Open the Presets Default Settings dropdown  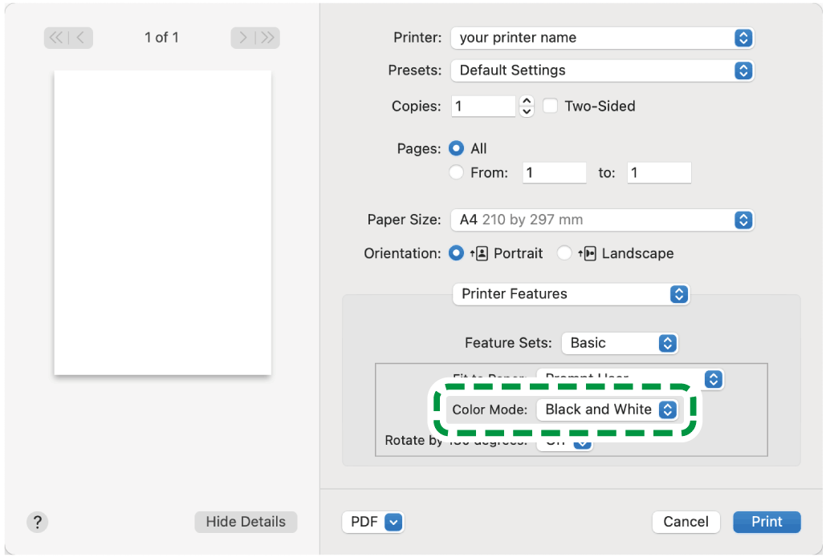pos(602,71)
